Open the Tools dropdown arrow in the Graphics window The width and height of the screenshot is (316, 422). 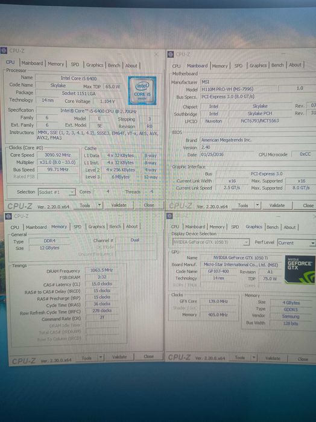point(254,358)
